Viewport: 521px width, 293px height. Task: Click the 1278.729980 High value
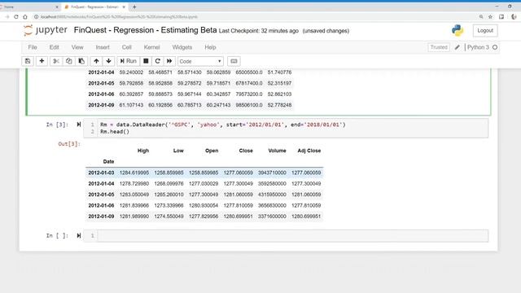pyautogui.click(x=134, y=184)
